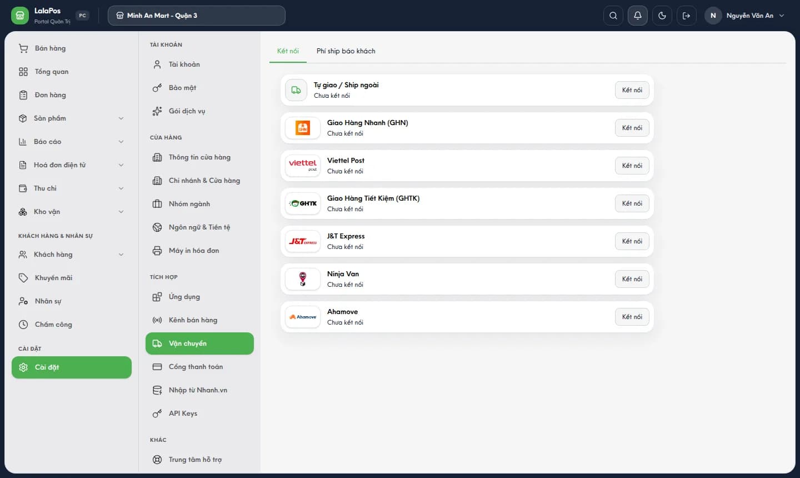Click Kết nối for Ninja Van

click(x=632, y=279)
